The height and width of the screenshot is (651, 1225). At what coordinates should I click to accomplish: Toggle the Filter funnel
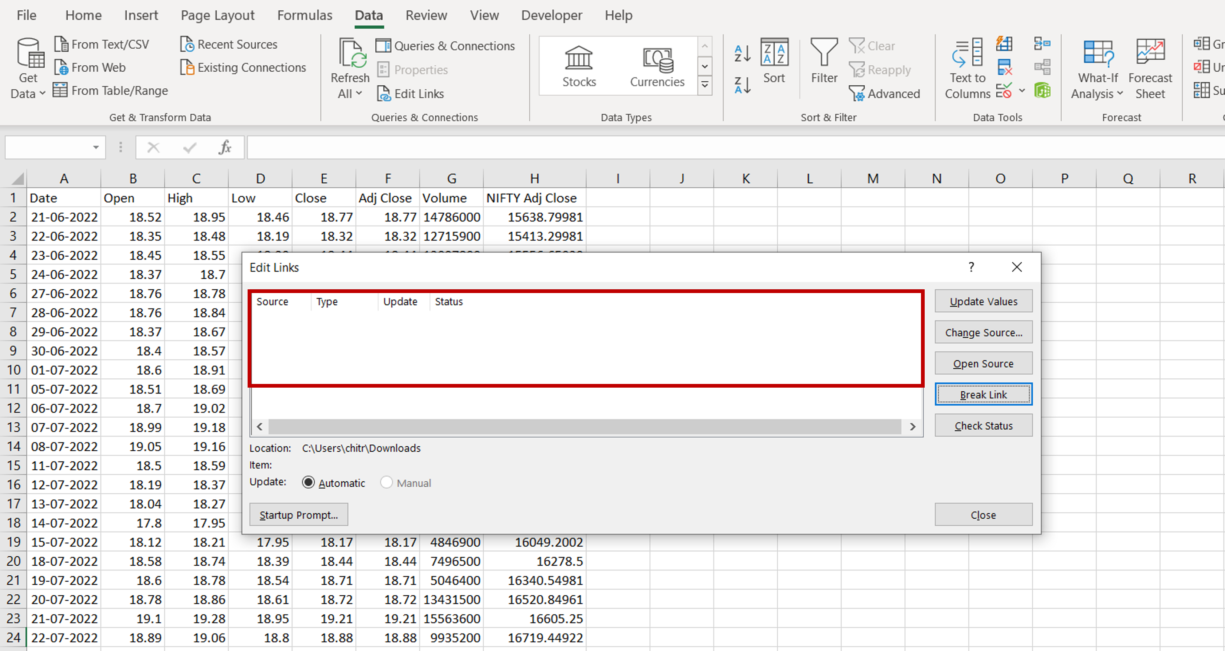pos(824,61)
